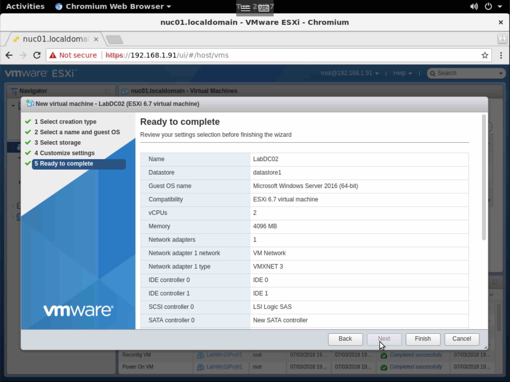Open a new browser tab
Screen dimensions: 510x382
pyautogui.click(x=114, y=39)
